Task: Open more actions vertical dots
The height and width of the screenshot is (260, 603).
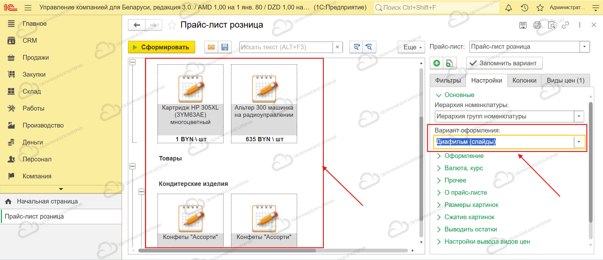Action: click(580, 25)
